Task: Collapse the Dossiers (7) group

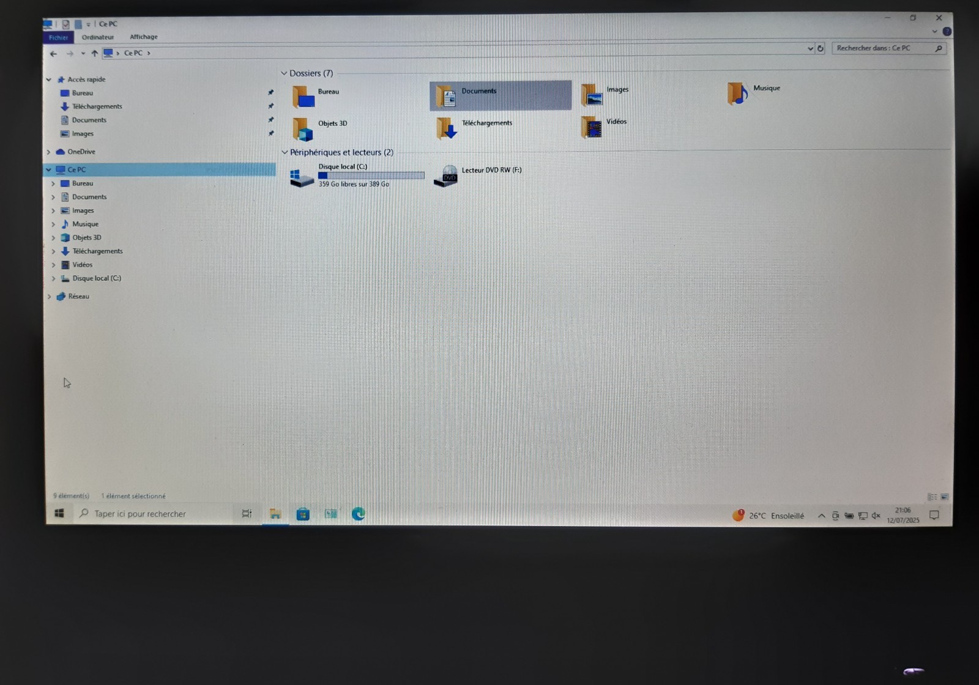Action: (x=284, y=73)
